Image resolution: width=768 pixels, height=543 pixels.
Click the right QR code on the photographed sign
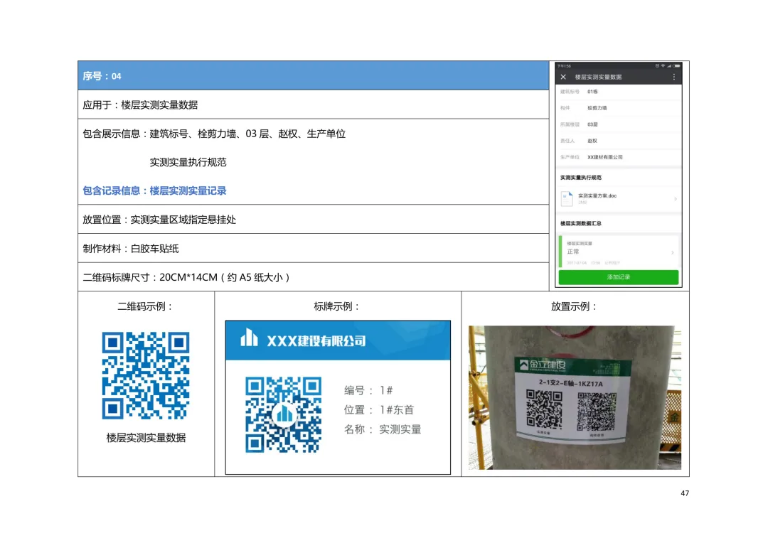point(597,412)
